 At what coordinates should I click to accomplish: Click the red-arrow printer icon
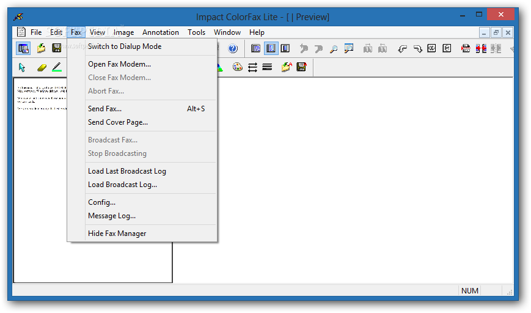466,48
